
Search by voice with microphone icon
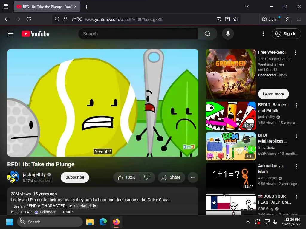(228, 34)
